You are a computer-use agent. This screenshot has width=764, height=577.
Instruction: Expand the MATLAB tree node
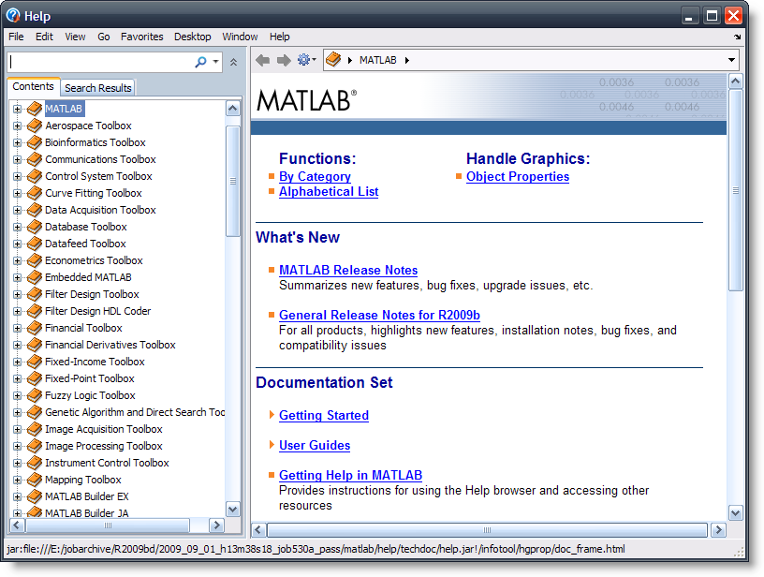point(17,109)
